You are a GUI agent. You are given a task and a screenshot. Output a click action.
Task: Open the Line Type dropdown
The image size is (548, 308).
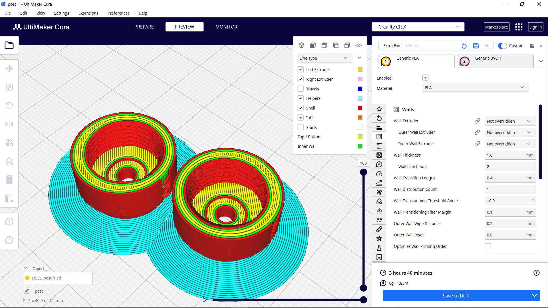coord(325,58)
